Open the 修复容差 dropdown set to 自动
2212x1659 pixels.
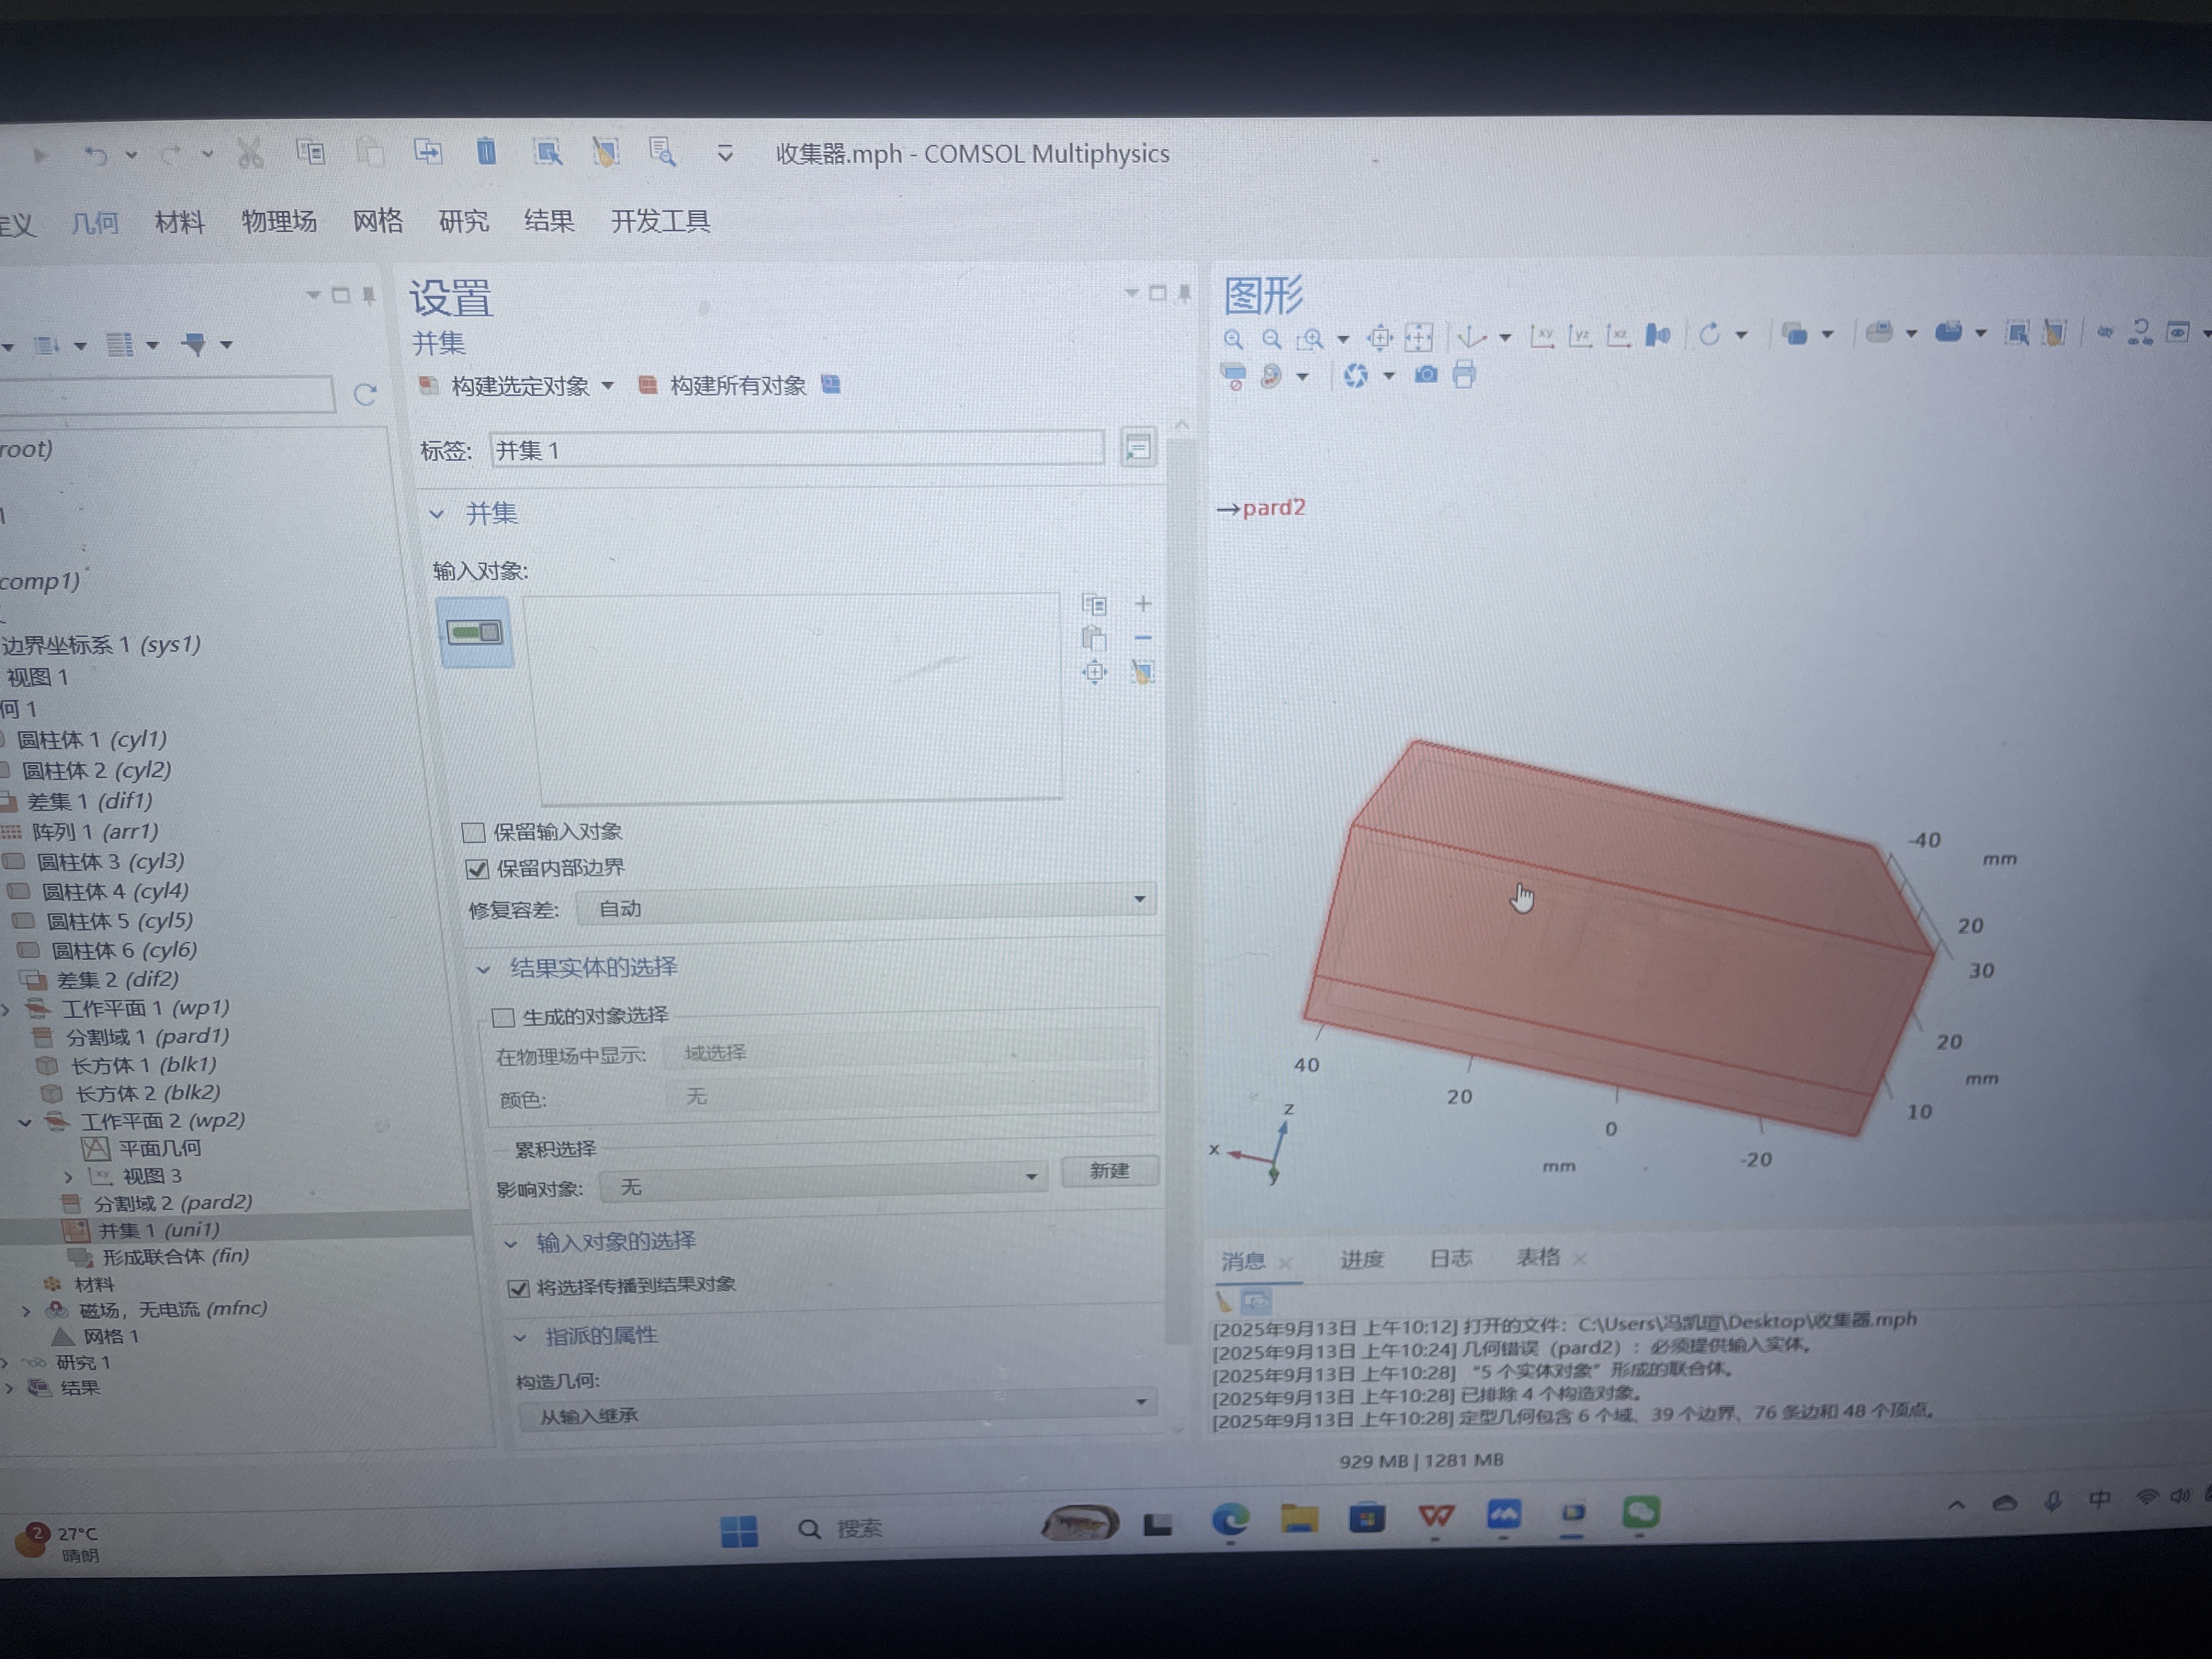coord(866,906)
